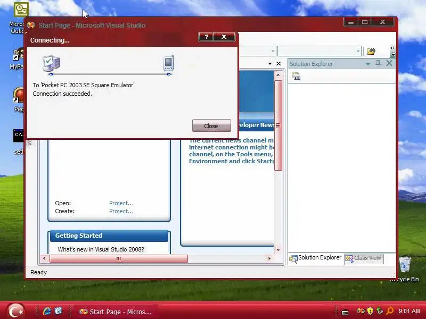The image size is (426, 319).
Task: Click the Start Page taskbar button
Action: tap(116, 312)
